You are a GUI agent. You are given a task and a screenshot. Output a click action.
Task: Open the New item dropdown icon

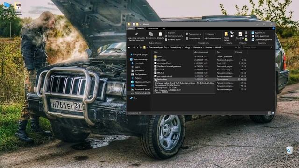pyautogui.click(x=232, y=33)
